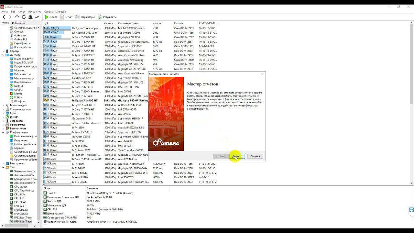Open the Справка menu
This screenshot has width=414, height=233.
(x=61, y=12)
